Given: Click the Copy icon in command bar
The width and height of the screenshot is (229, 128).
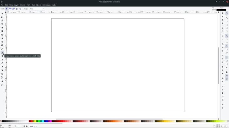Looking at the screenshot, I should coord(222,44).
